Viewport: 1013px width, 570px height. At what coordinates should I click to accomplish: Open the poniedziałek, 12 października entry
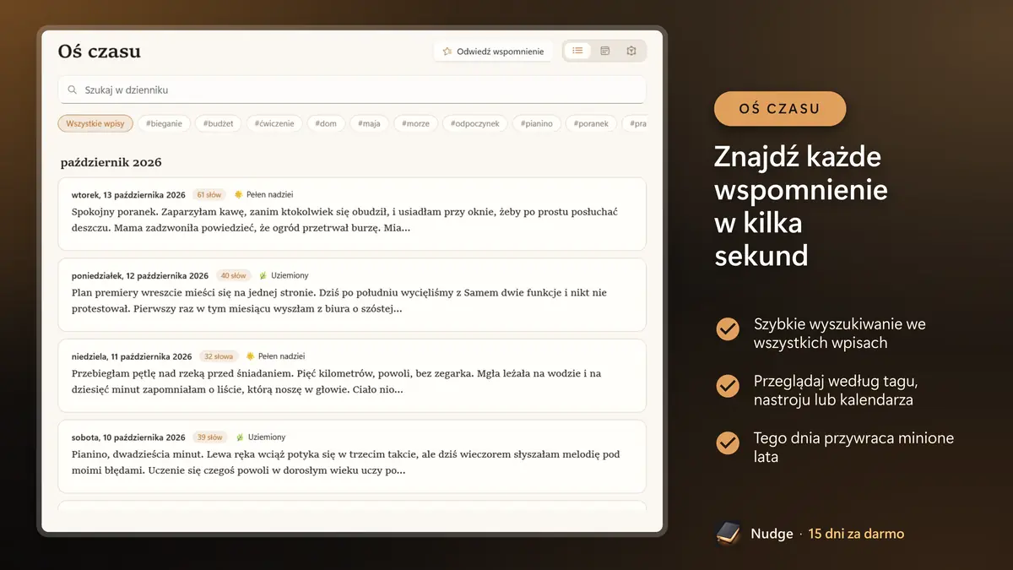[x=352, y=295]
